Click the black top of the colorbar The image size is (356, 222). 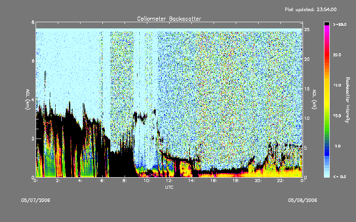tap(327, 24)
